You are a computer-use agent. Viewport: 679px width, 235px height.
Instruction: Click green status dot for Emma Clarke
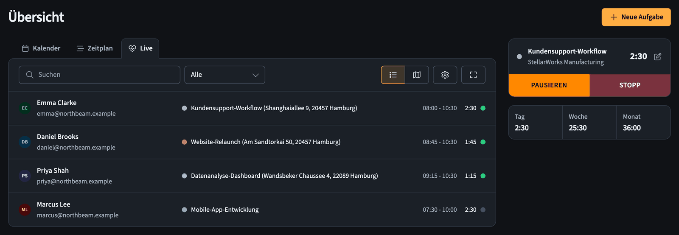(483, 108)
